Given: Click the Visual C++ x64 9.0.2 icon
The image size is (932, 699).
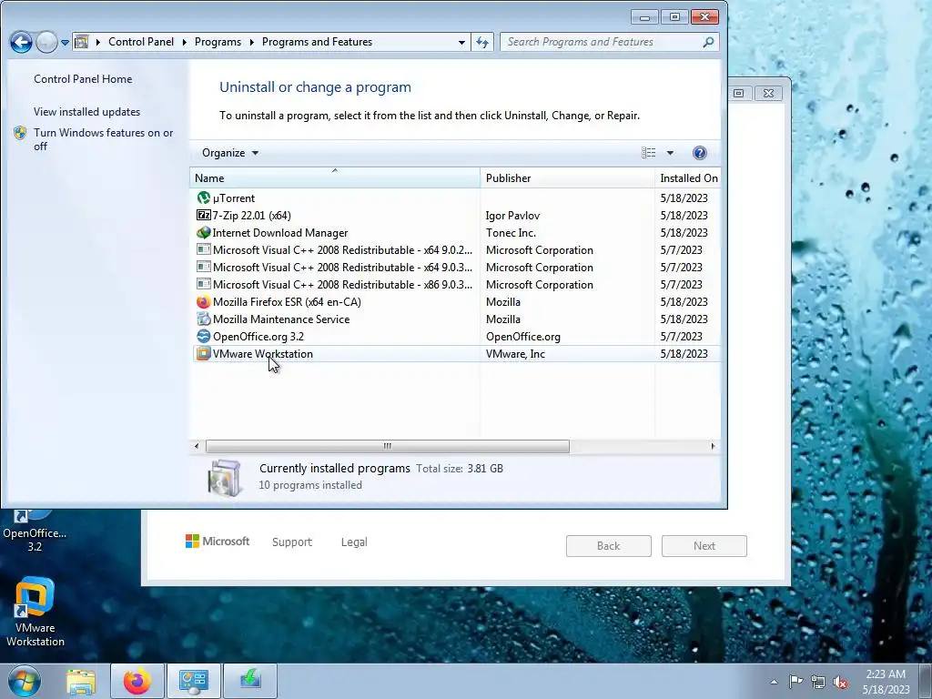Looking at the screenshot, I should point(203,249).
